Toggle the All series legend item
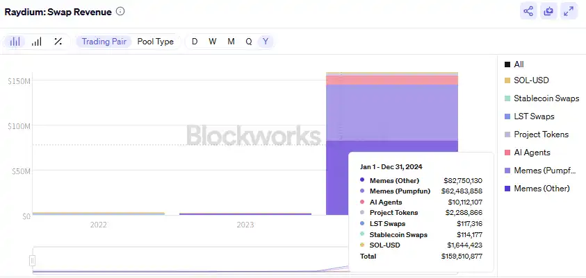This screenshot has width=586, height=278. [519, 64]
